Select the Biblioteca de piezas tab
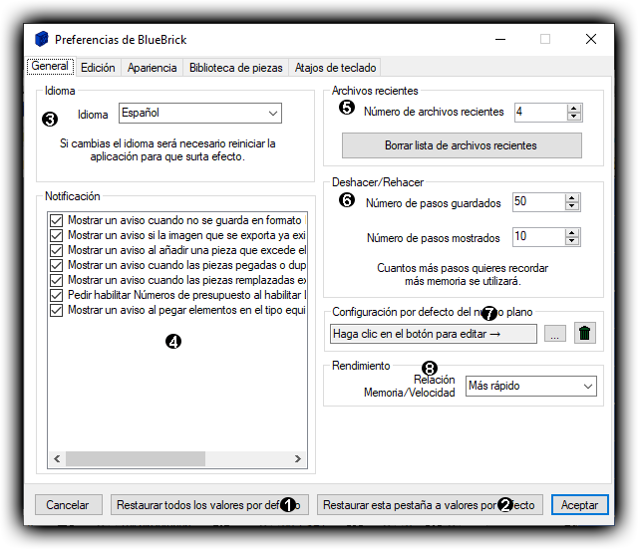This screenshot has height=549, width=638. click(236, 68)
